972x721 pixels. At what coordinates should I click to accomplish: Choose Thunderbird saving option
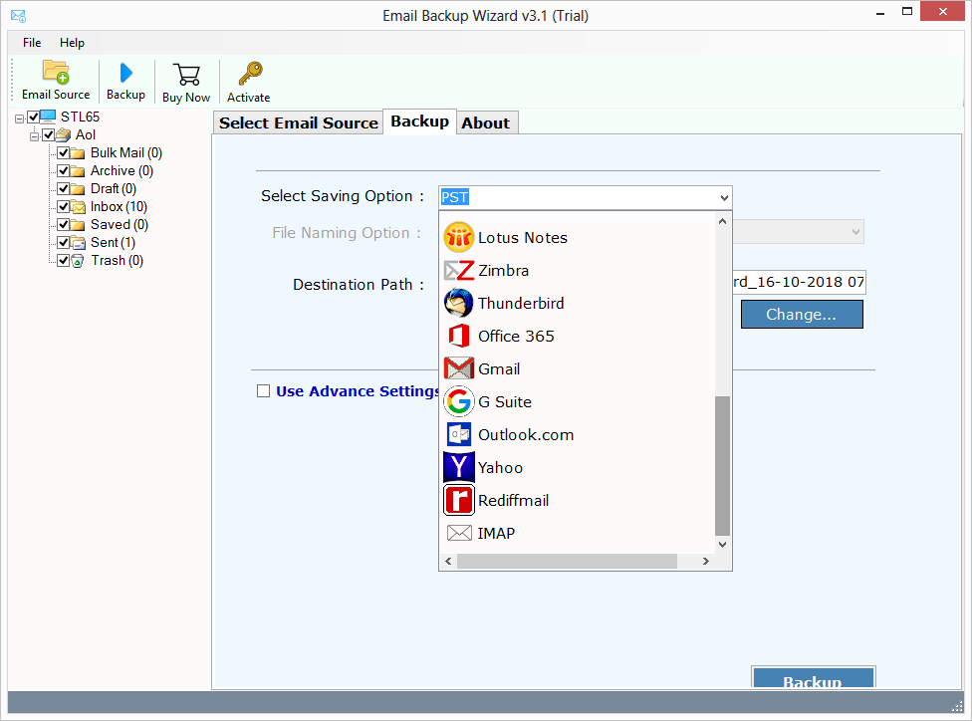579,303
